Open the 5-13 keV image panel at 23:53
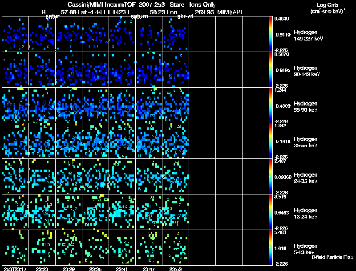 point(175,248)
